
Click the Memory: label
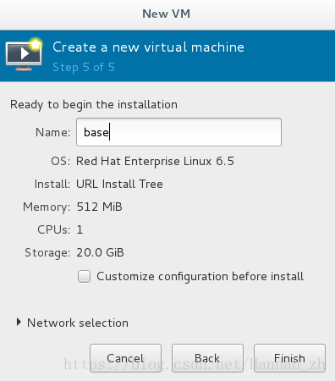47,207
